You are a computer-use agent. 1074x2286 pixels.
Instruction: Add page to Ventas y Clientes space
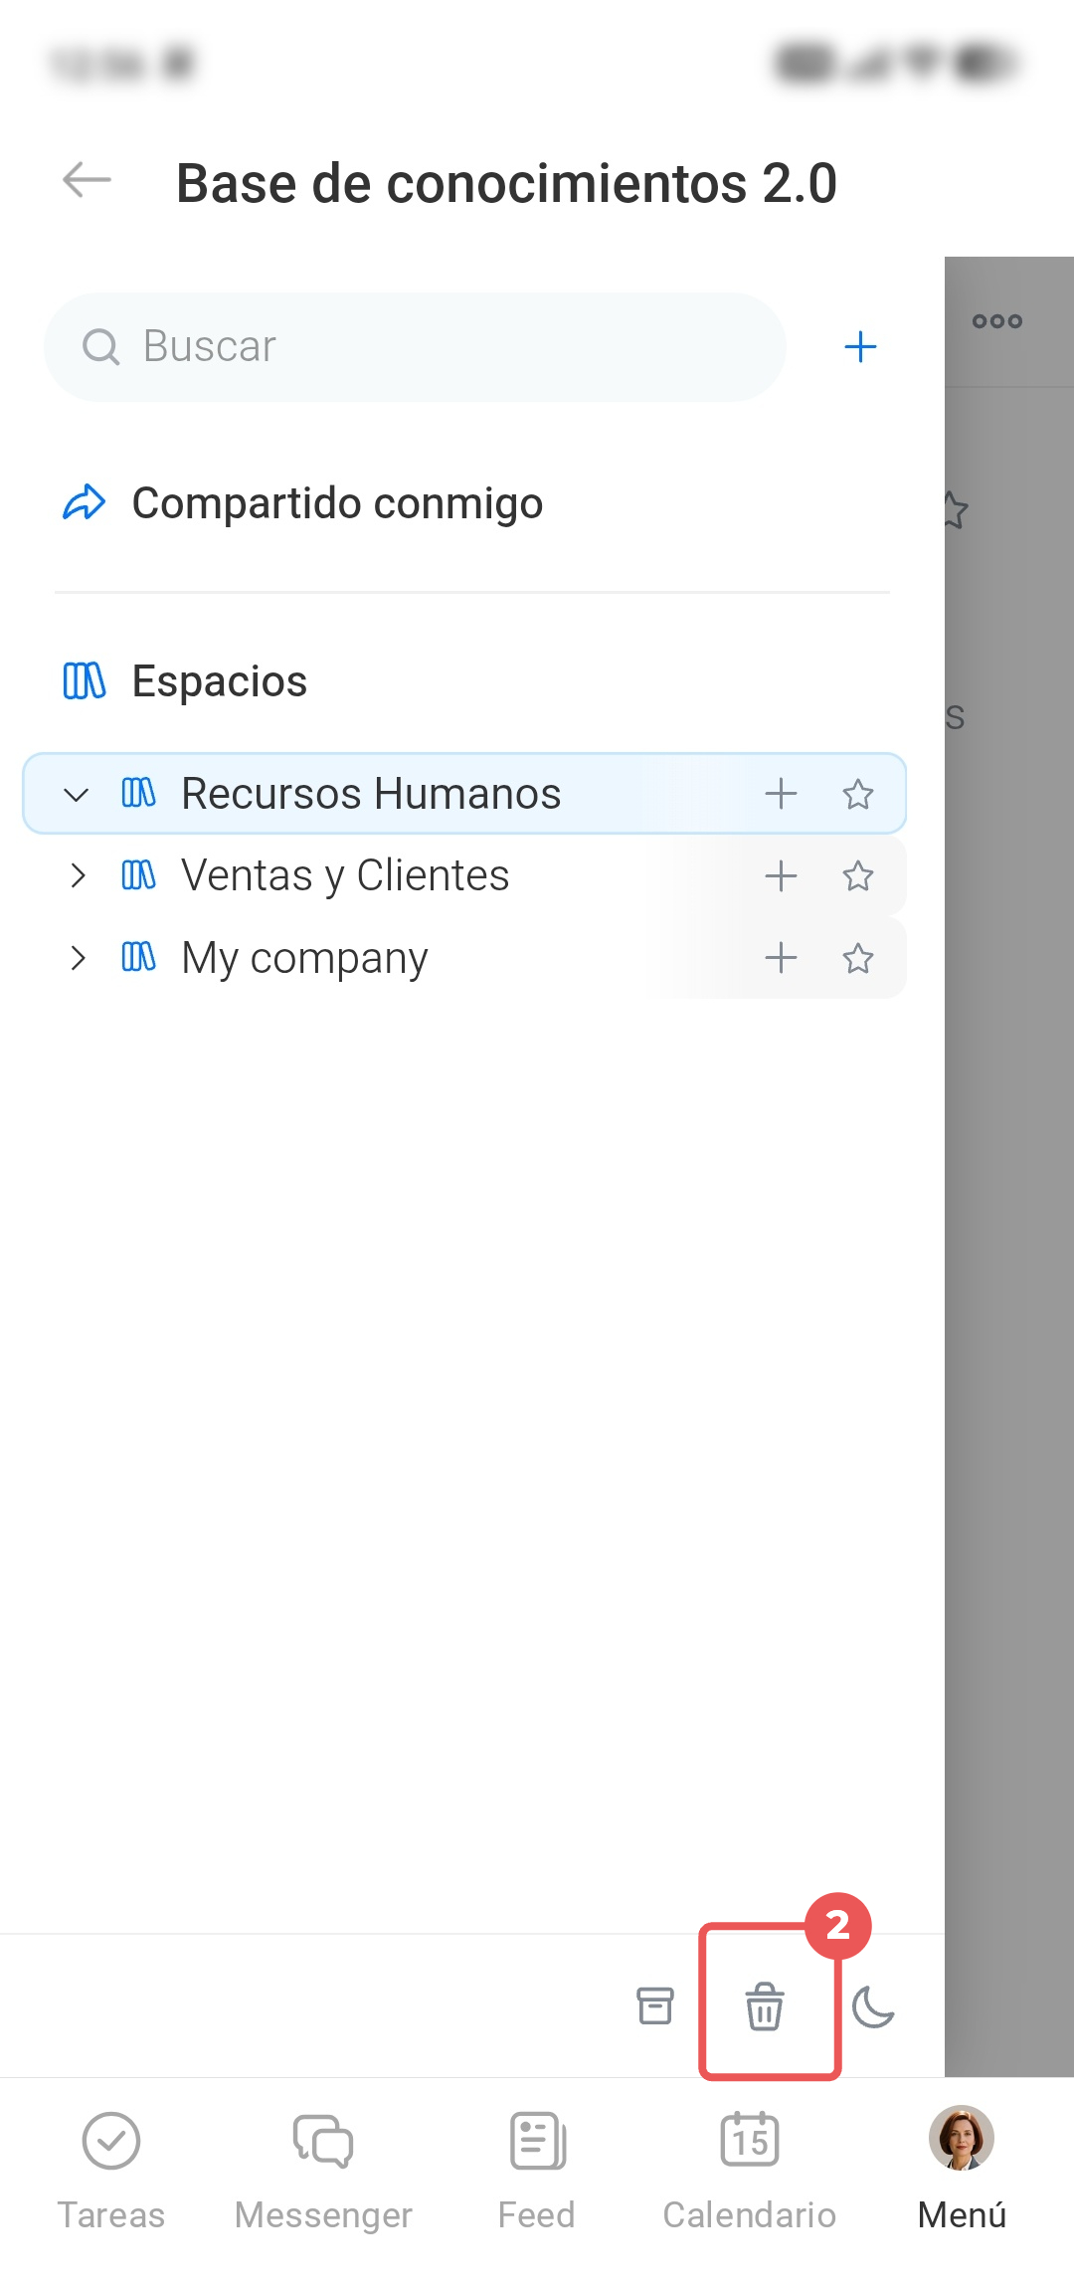[x=781, y=875]
